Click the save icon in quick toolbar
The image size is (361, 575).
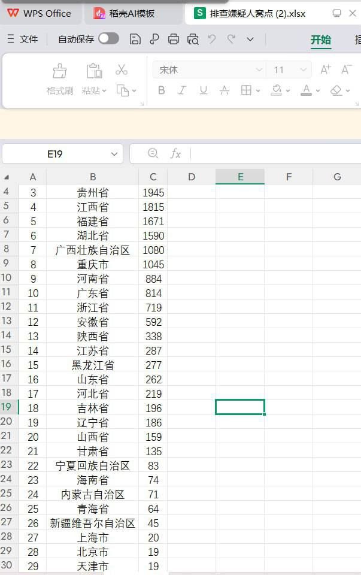point(135,39)
